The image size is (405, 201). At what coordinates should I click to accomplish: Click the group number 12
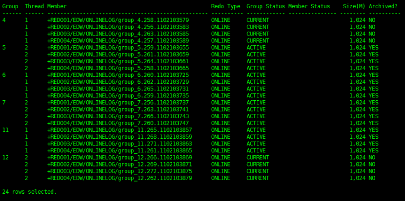coord(5,158)
